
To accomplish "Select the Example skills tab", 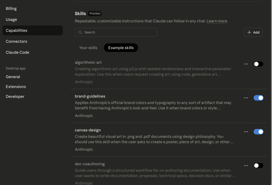I will (121, 48).
